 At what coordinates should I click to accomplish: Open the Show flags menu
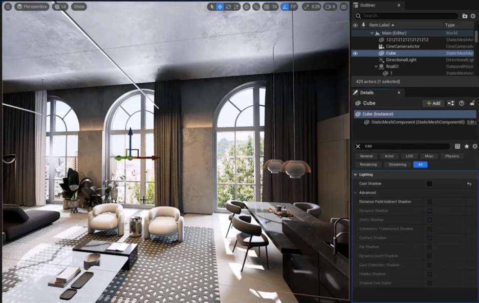(79, 7)
